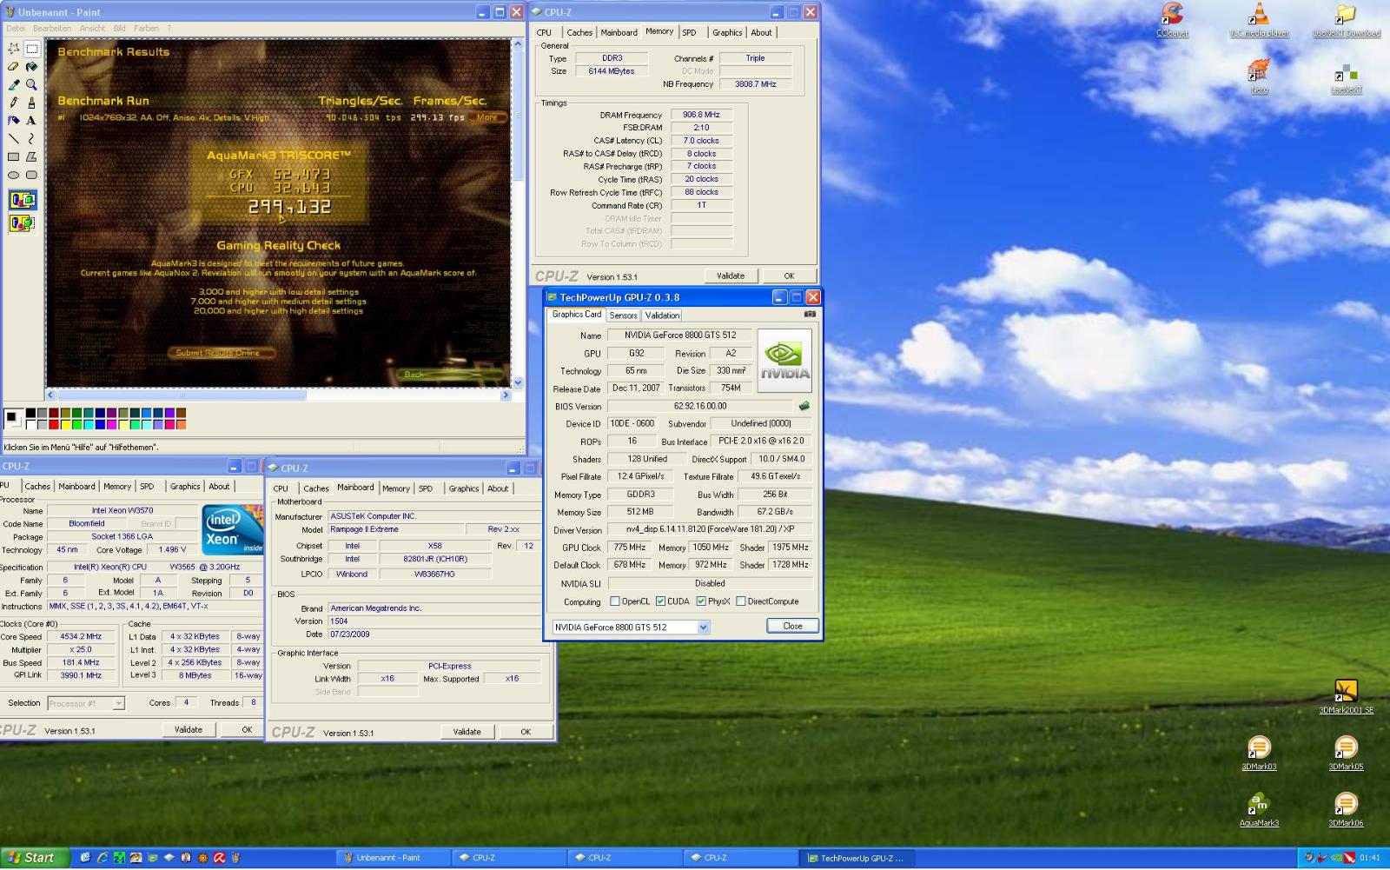This screenshot has width=1390, height=870.
Task: Click Validate in CPU-Z processor window
Action: click(189, 729)
